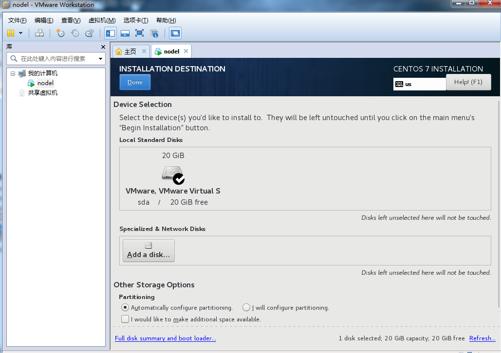501x353 pixels.
Task: Click the VMware Workstation title bar icon
Action: tap(6, 5)
